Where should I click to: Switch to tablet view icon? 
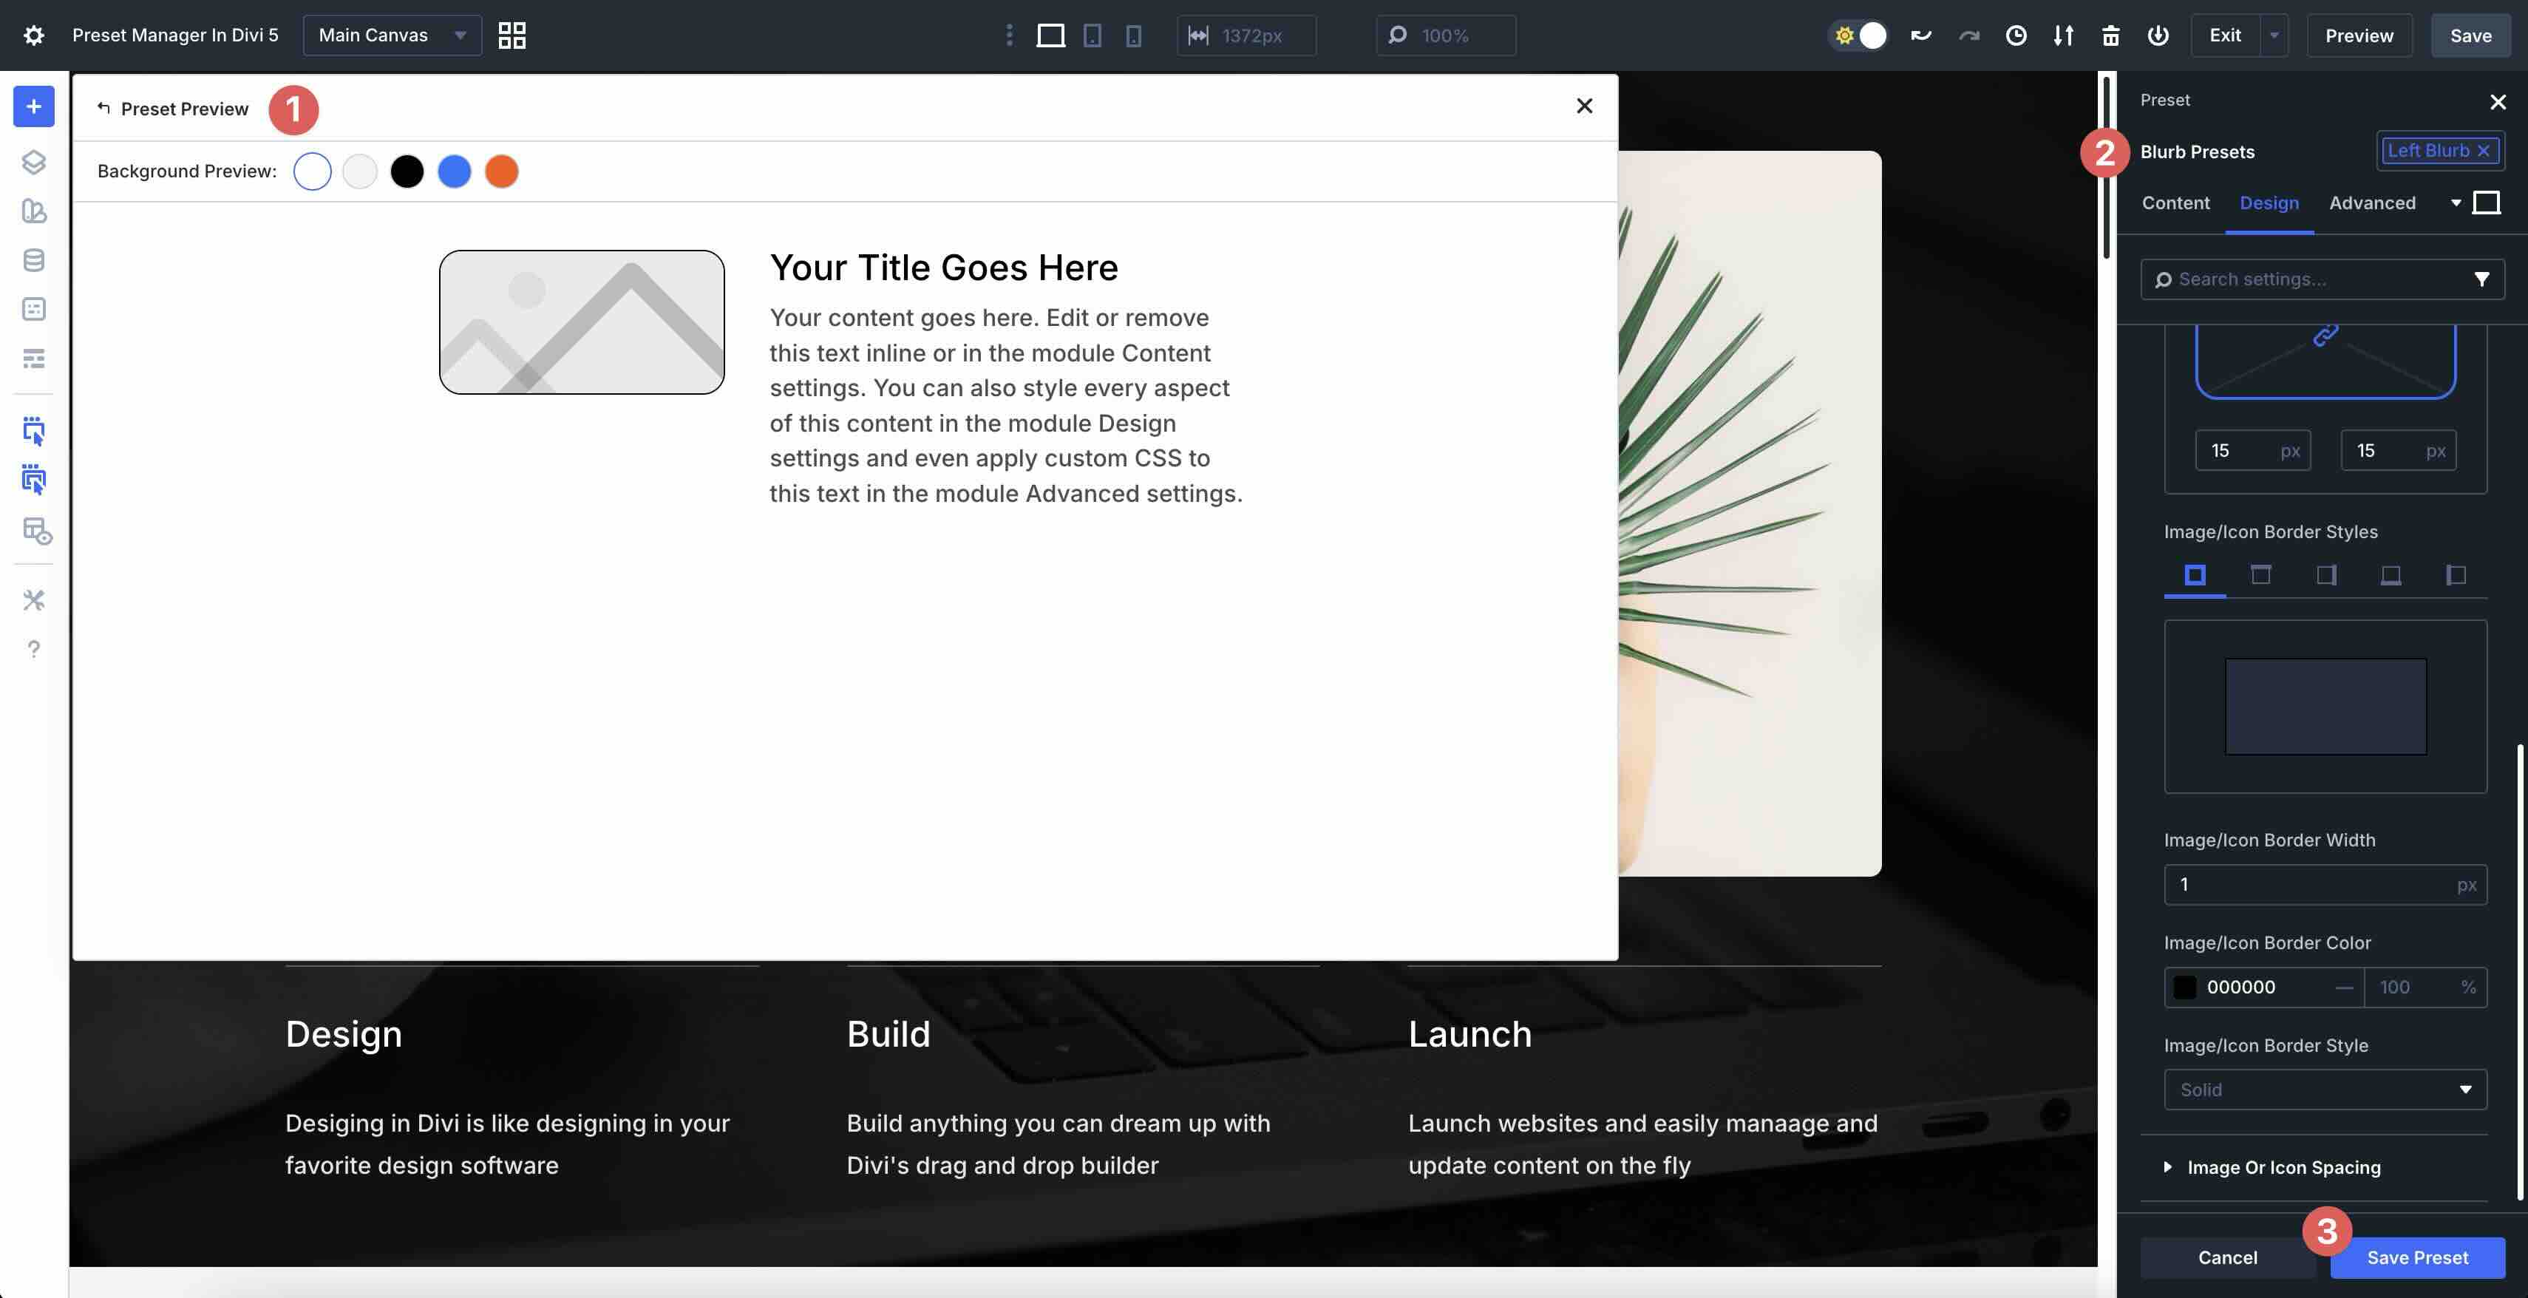pos(1093,35)
